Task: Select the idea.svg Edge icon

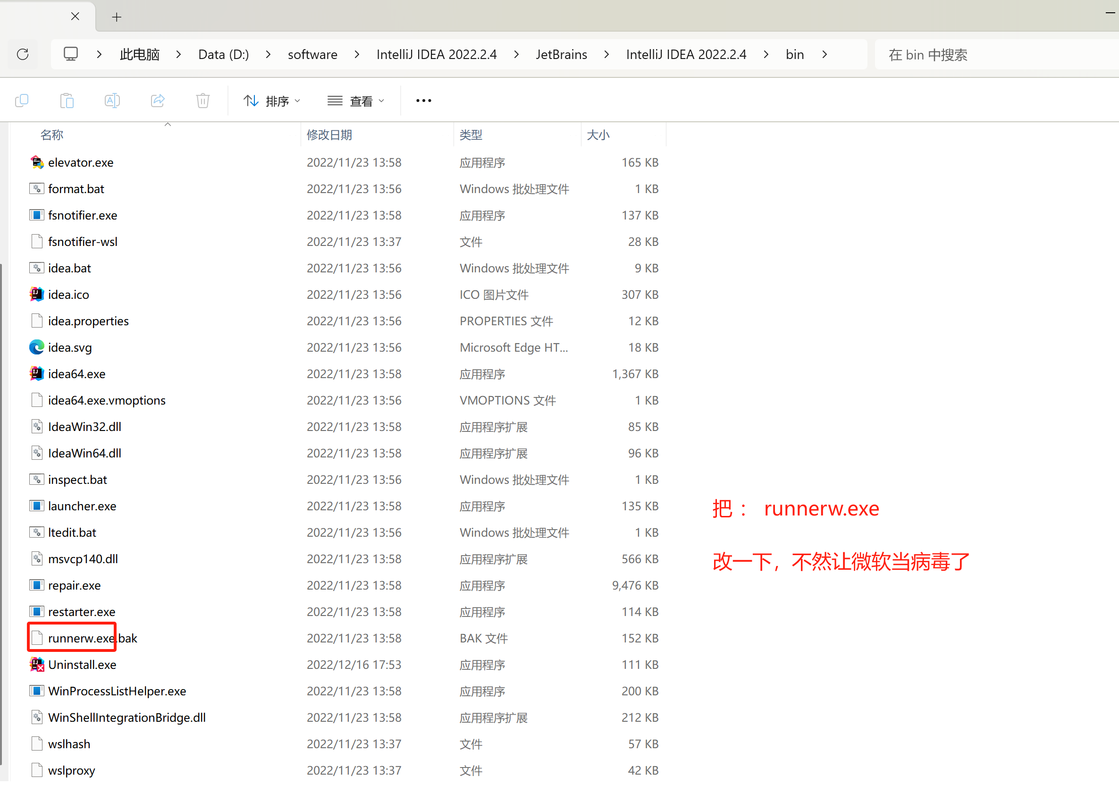Action: click(37, 347)
